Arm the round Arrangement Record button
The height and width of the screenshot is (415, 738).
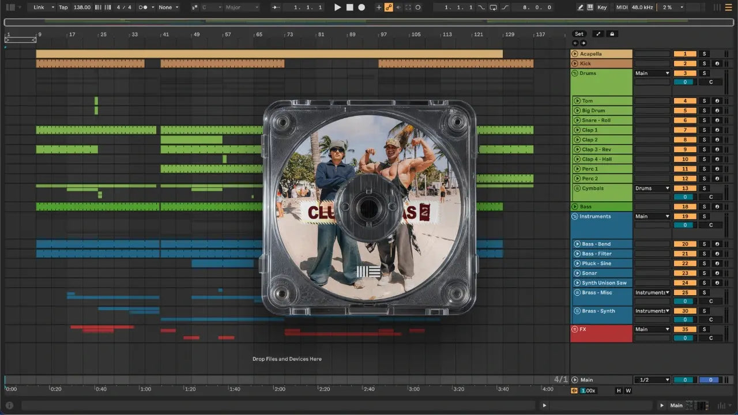coord(362,7)
